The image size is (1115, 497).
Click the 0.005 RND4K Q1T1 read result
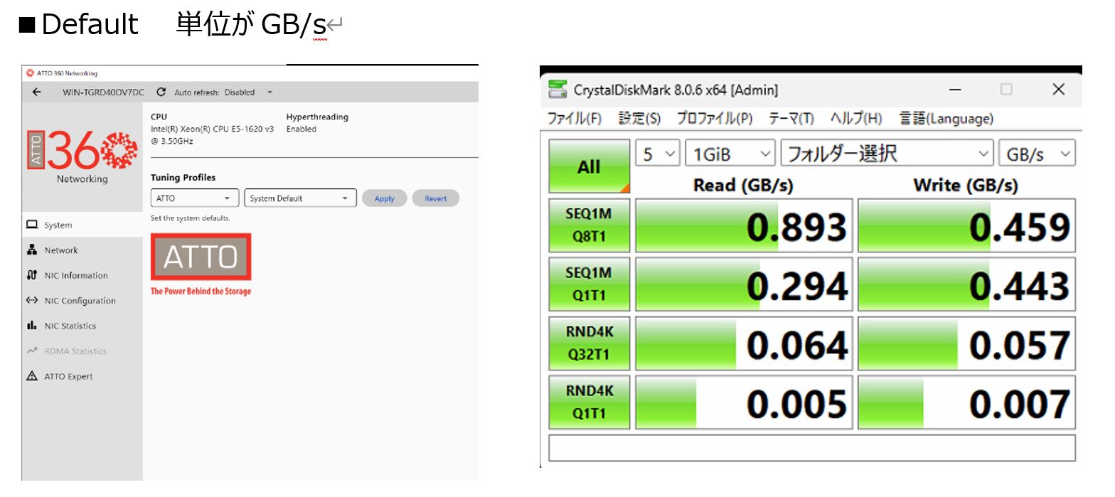[744, 402]
